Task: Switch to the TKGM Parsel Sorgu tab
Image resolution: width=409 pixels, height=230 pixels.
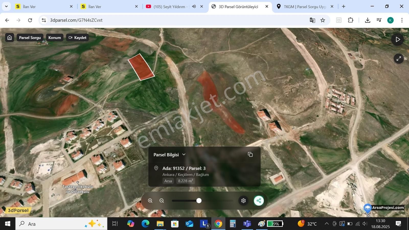Action: (x=302, y=6)
